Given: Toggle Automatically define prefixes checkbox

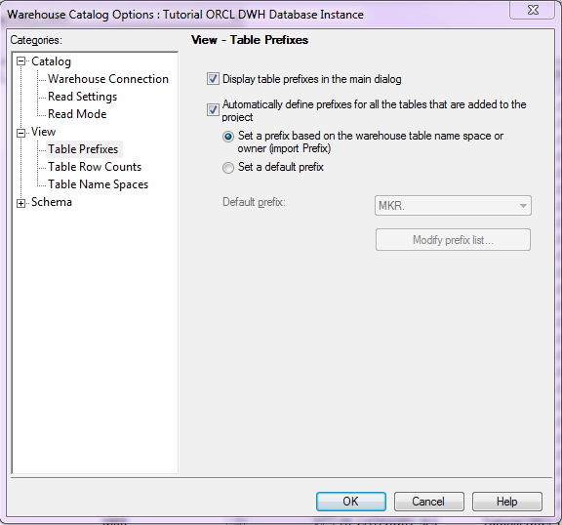Looking at the screenshot, I should [213, 109].
